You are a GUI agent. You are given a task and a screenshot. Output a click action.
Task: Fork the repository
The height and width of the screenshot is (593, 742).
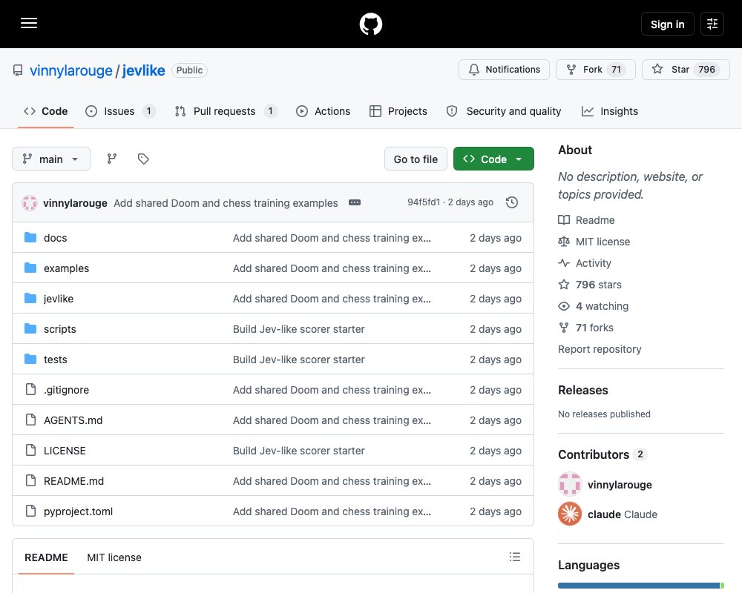click(595, 70)
